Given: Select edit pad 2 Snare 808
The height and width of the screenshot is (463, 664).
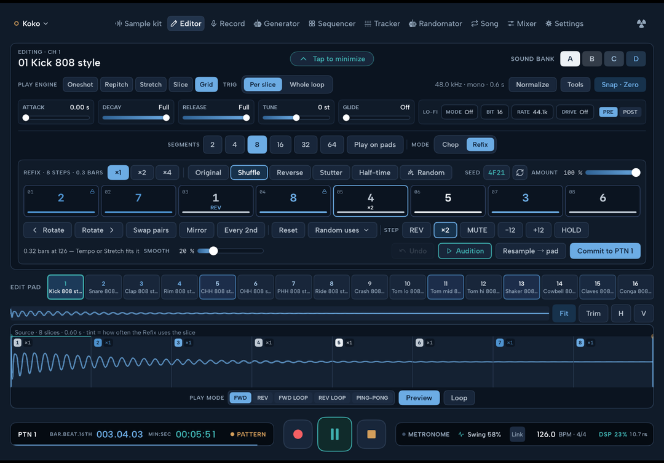Looking at the screenshot, I should tap(103, 287).
